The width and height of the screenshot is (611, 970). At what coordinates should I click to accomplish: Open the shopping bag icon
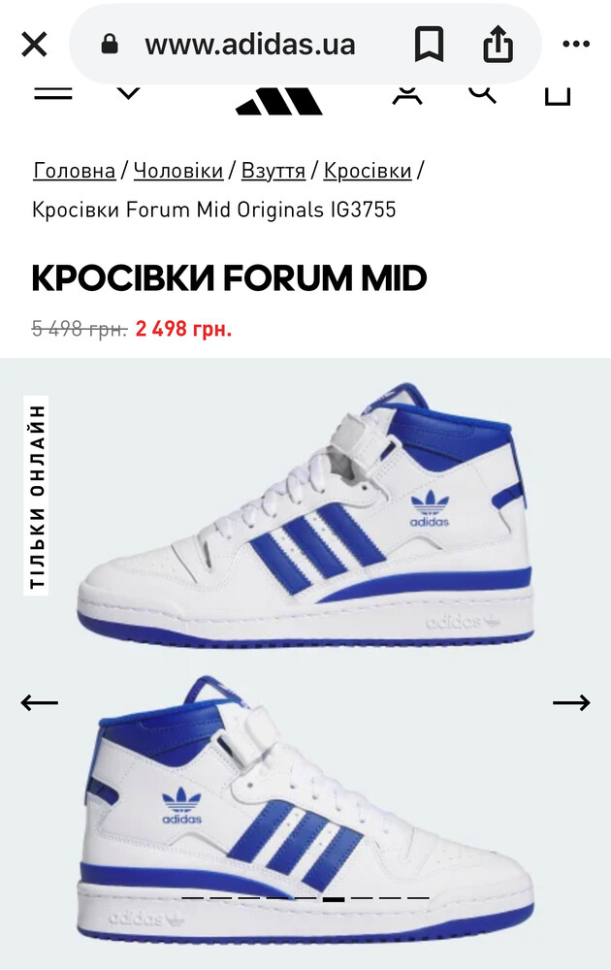pyautogui.click(x=558, y=96)
